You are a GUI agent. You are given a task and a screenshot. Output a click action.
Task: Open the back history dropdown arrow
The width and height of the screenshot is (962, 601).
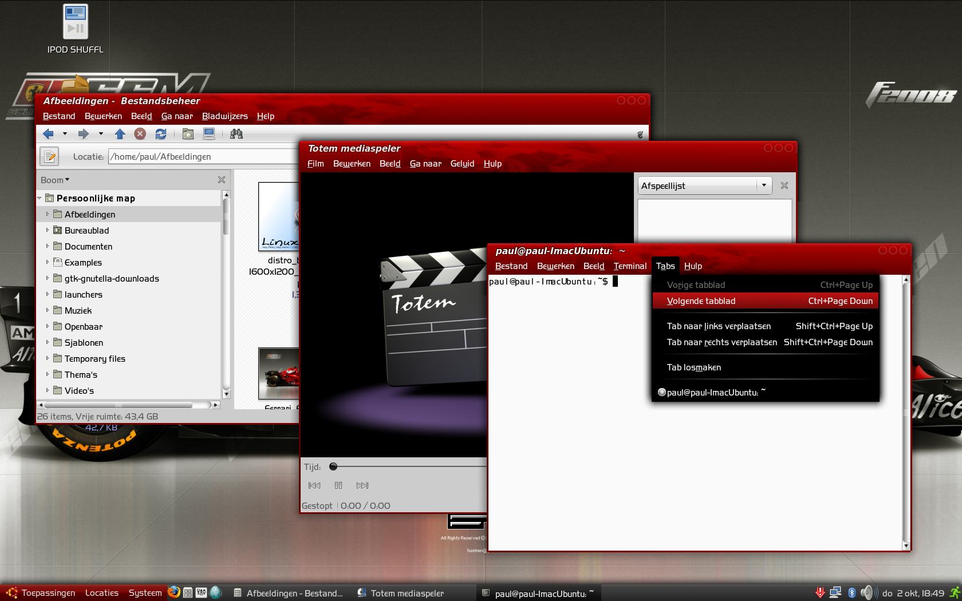65,134
